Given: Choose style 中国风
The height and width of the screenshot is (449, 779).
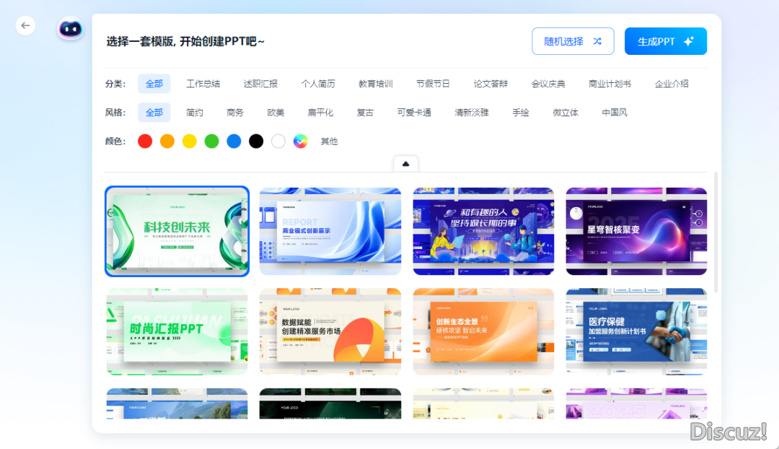Looking at the screenshot, I should coord(615,113).
